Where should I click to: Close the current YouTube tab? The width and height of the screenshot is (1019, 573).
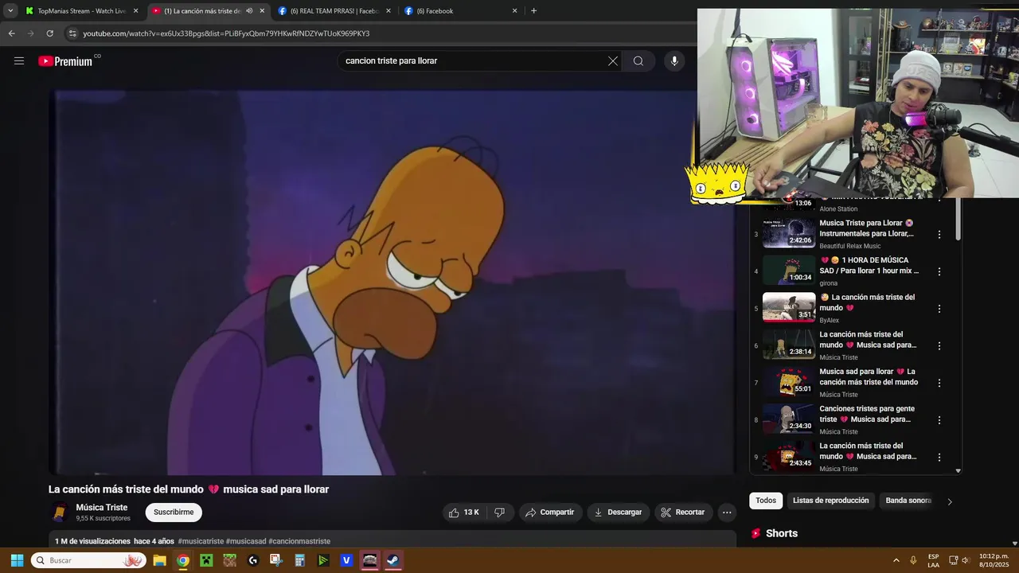pyautogui.click(x=262, y=11)
